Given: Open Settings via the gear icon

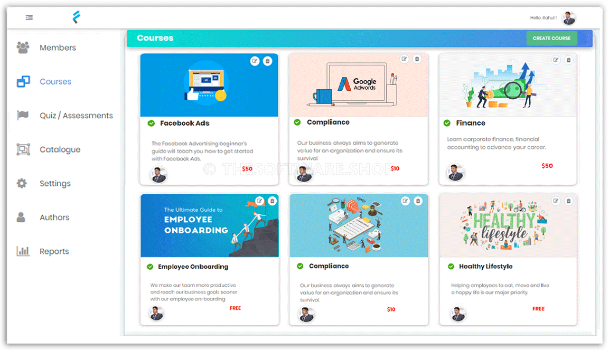Looking at the screenshot, I should click(x=22, y=183).
